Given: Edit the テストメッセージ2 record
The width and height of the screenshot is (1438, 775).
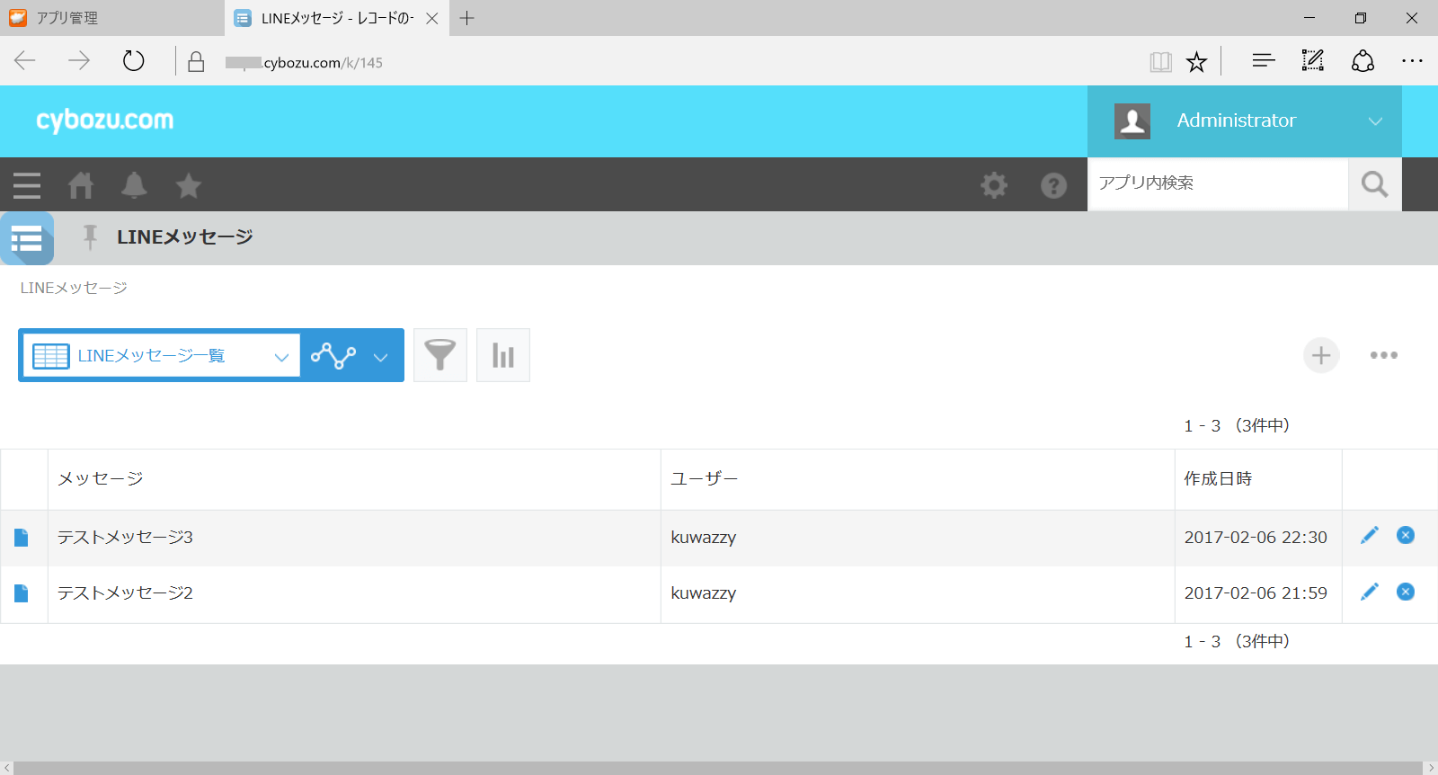Looking at the screenshot, I should pyautogui.click(x=1370, y=592).
